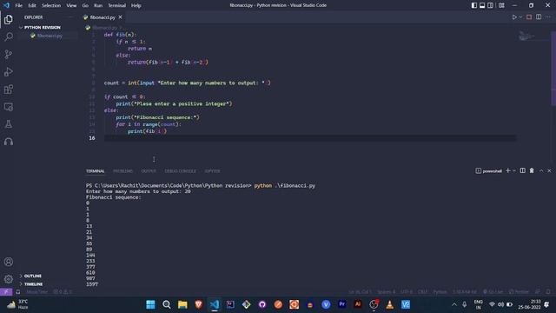The image size is (556, 313).
Task: Expand the TIMELINE section
Action: point(33,284)
